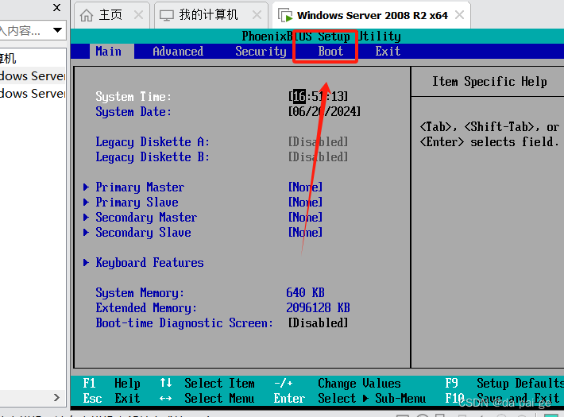Screen dimensions: 564x417
Task: Open the Main BIOS menu
Action: [x=108, y=51]
